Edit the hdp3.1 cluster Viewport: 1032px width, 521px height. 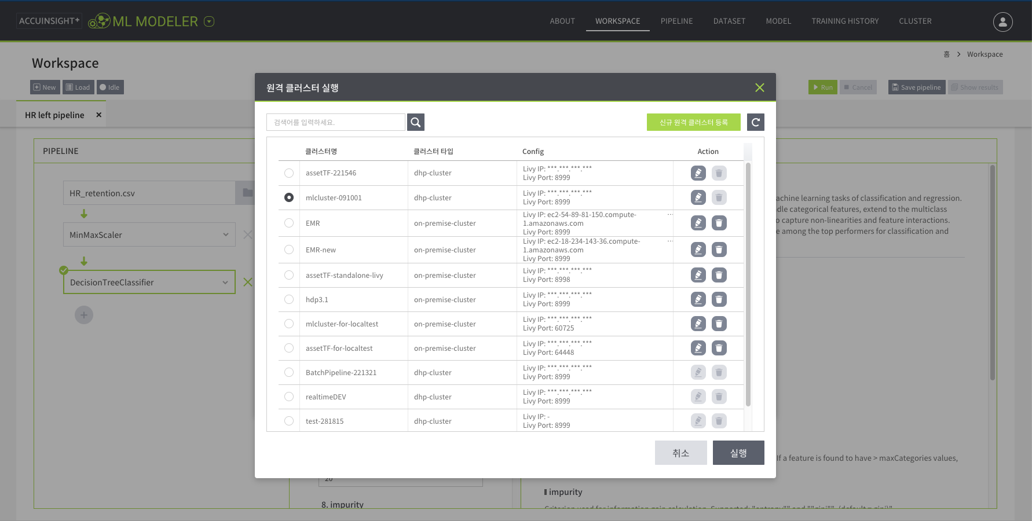[698, 299]
